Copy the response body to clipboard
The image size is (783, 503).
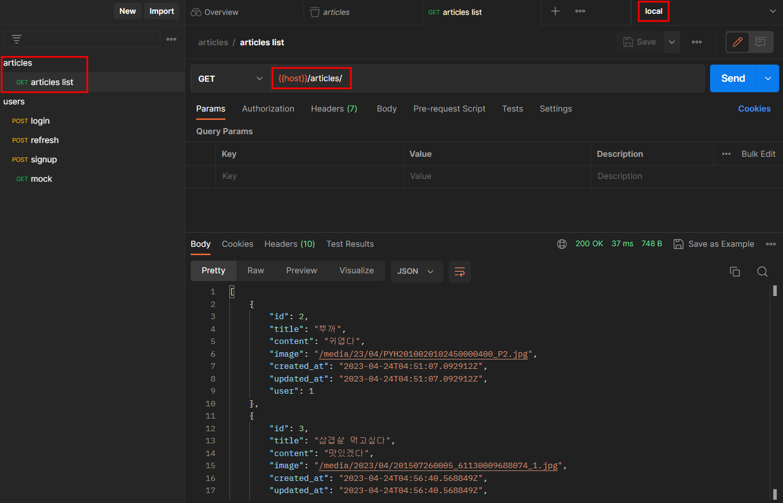(x=735, y=271)
